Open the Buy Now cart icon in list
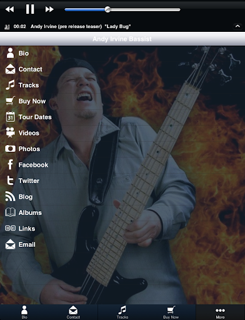The width and height of the screenshot is (245, 320). click(x=10, y=101)
